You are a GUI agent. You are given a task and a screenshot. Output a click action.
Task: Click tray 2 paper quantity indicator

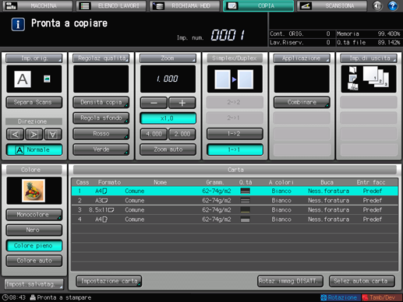pyautogui.click(x=246, y=200)
